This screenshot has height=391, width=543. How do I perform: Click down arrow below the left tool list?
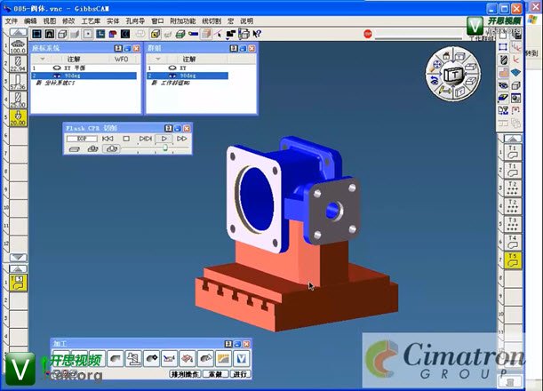pyautogui.click(x=18, y=258)
